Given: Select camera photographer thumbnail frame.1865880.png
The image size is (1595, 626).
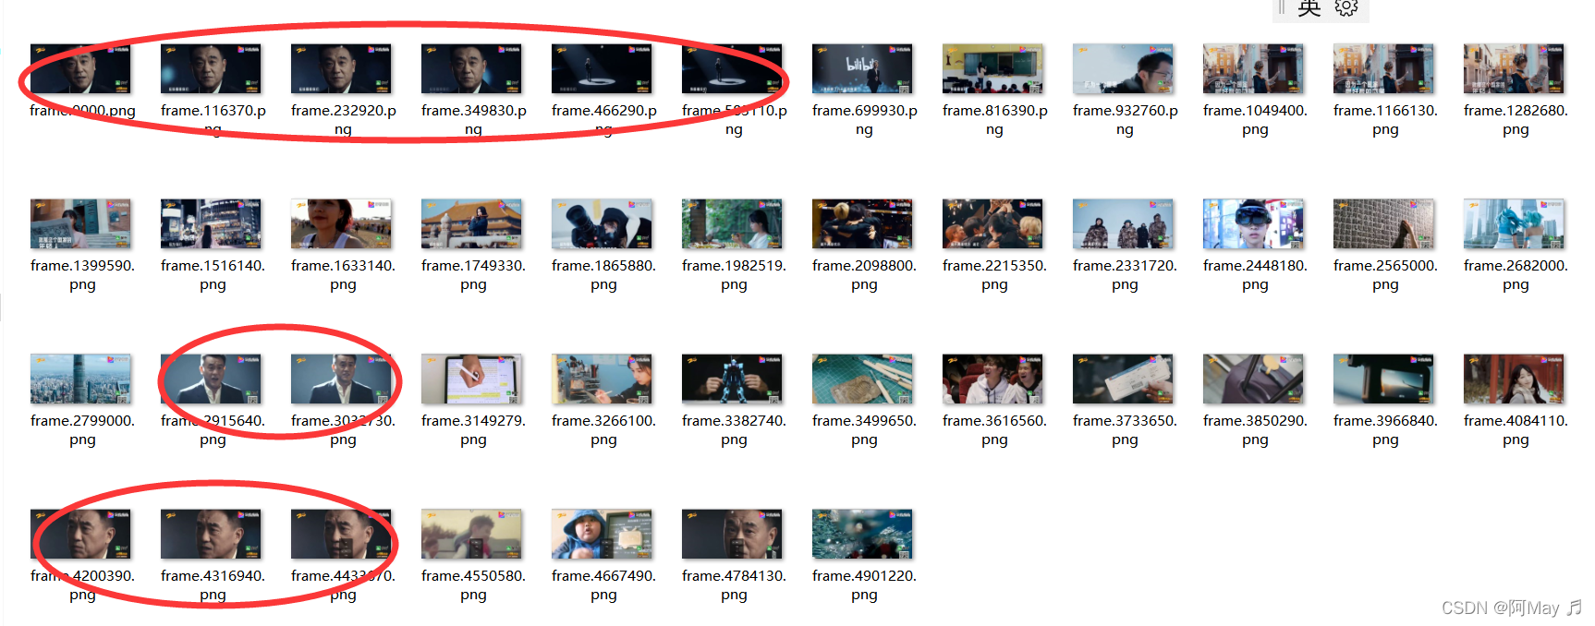Looking at the screenshot, I should (x=602, y=224).
